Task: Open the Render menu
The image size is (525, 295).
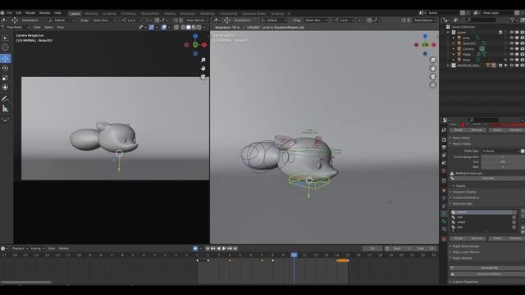Action: (x=30, y=13)
